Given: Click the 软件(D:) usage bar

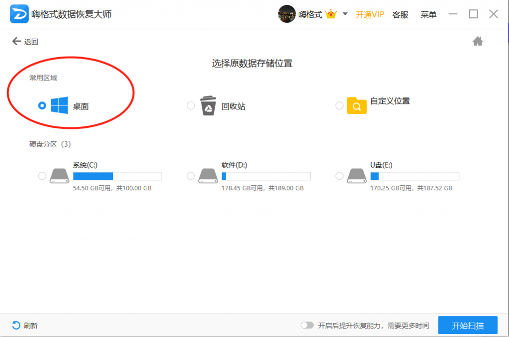Looking at the screenshot, I should tap(266, 176).
